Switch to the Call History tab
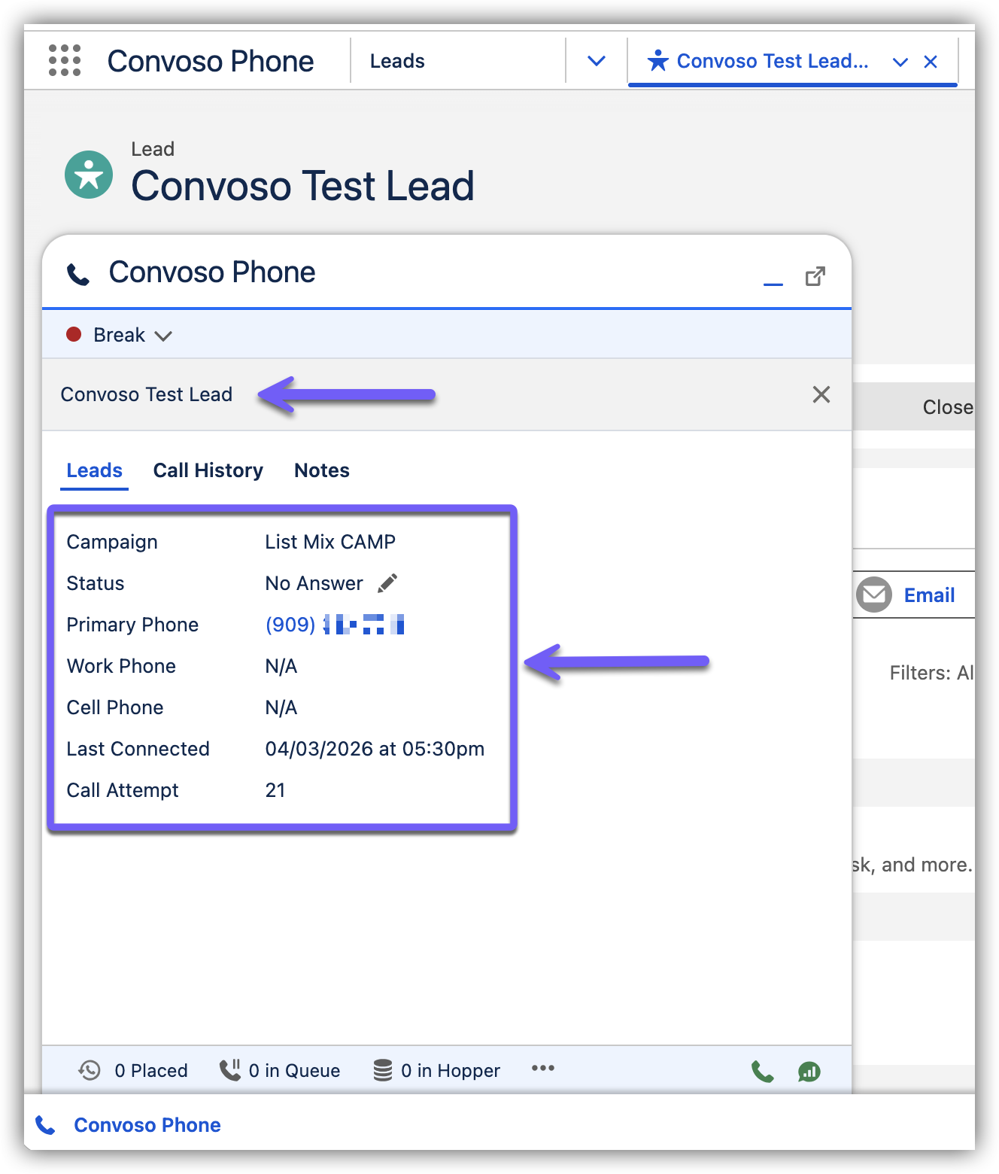The width and height of the screenshot is (999, 1174). click(x=208, y=470)
